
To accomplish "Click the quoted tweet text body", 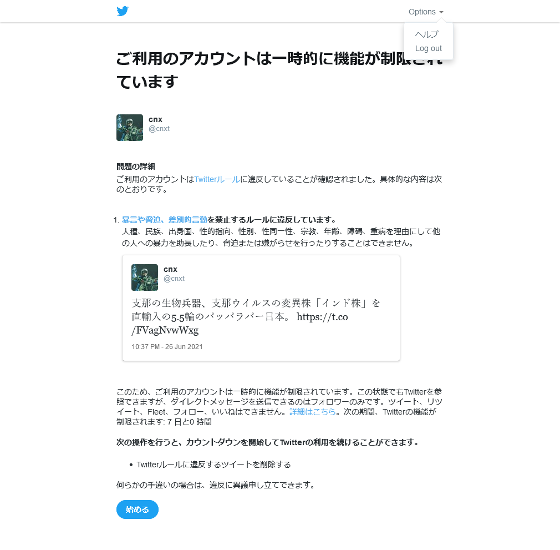I will tap(256, 317).
